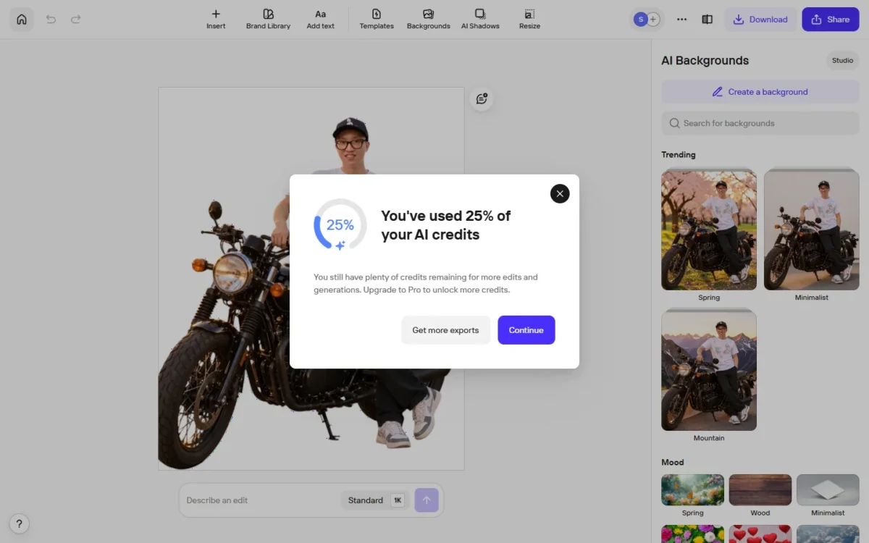
Task: Click the S user avatar
Action: pos(639,20)
